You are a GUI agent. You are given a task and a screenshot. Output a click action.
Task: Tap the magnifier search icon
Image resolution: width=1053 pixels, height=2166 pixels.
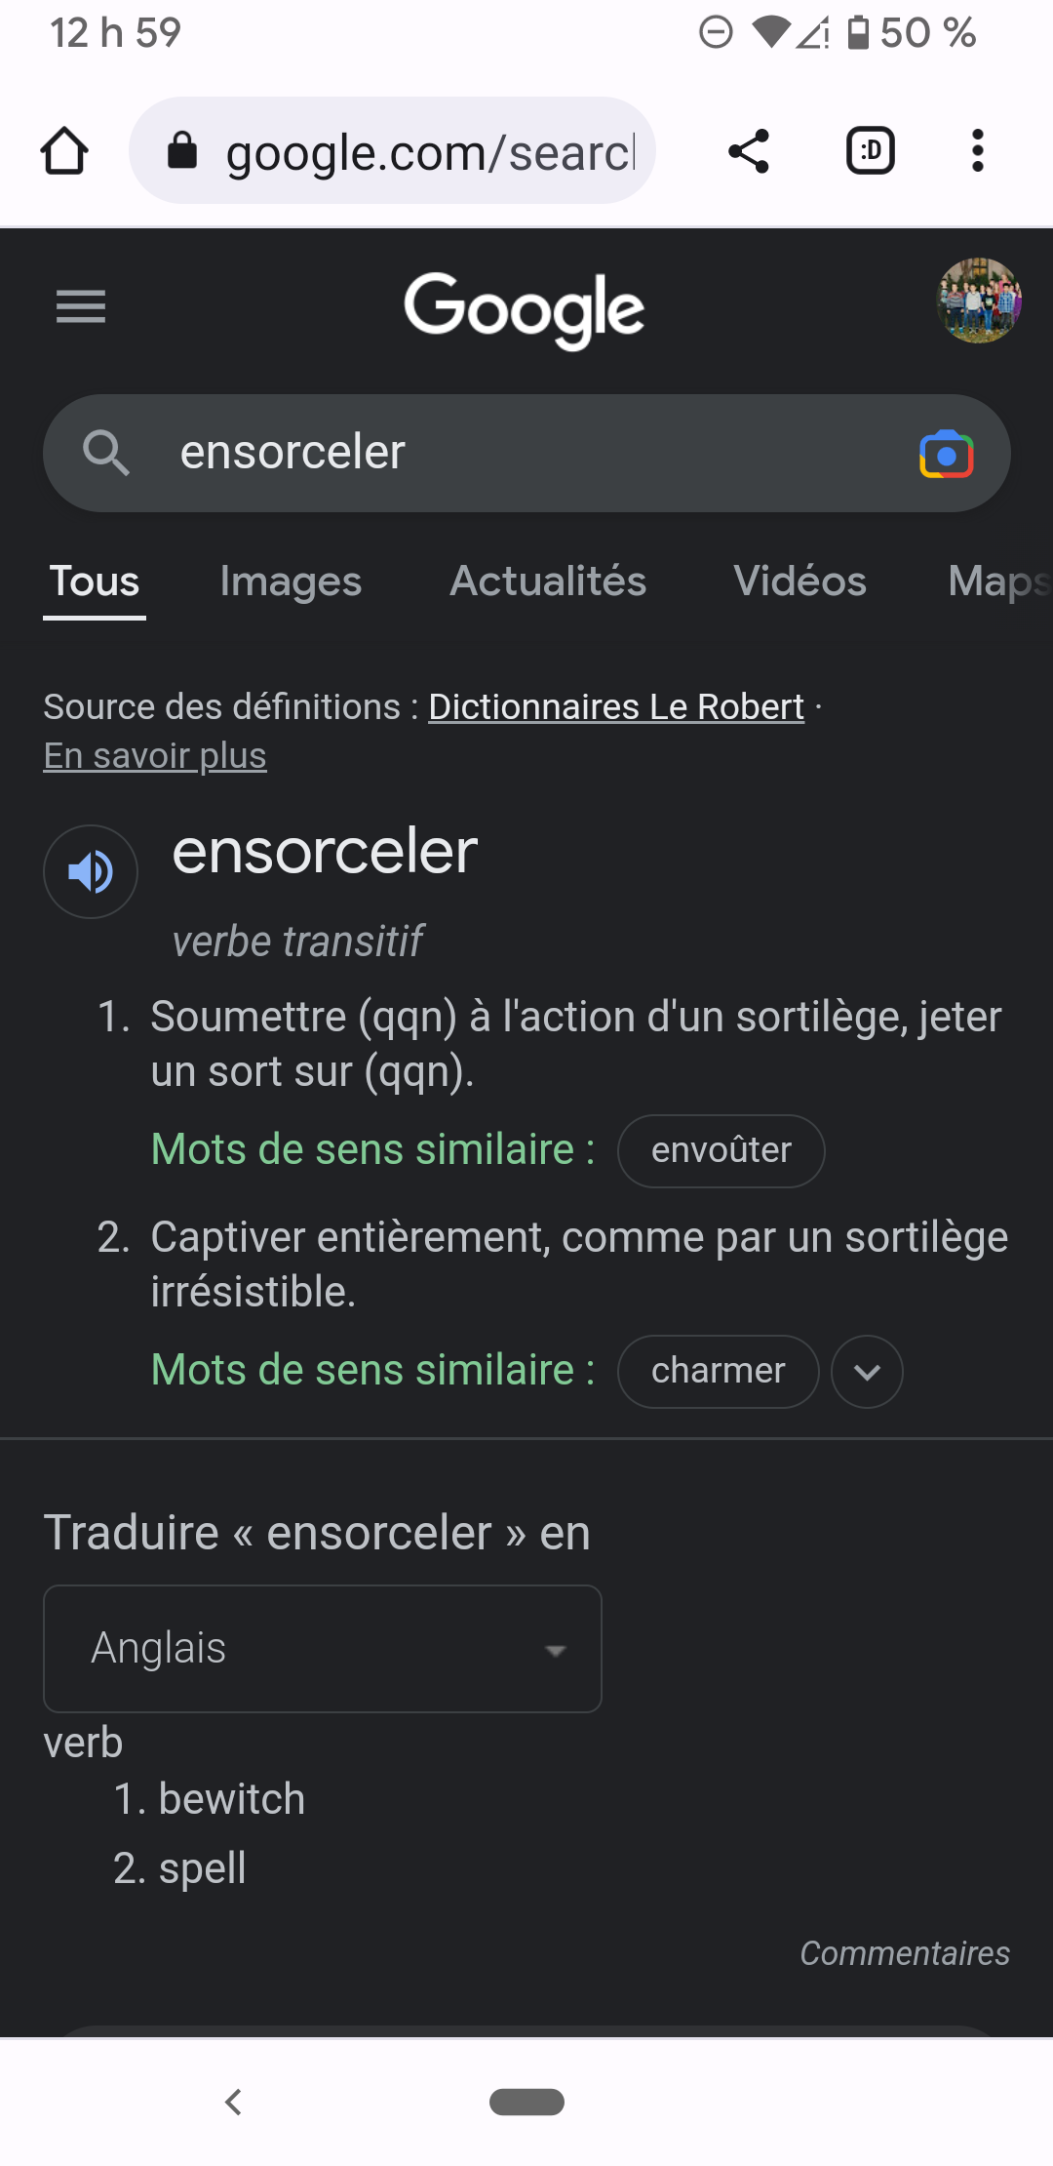(x=105, y=454)
